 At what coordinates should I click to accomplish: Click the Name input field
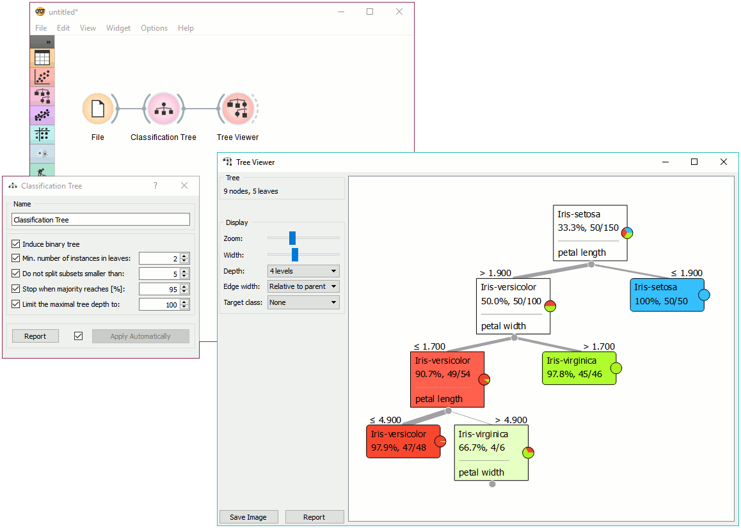pyautogui.click(x=100, y=220)
